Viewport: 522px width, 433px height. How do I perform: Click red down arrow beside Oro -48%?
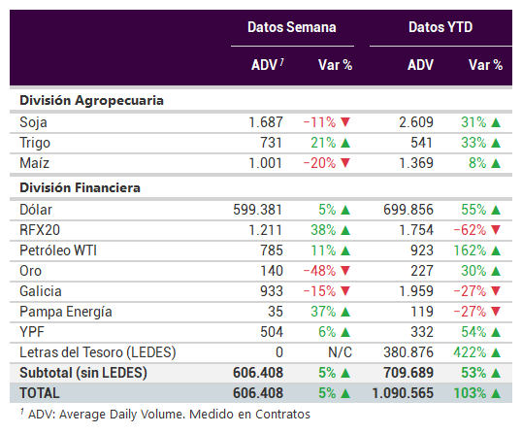345,271
